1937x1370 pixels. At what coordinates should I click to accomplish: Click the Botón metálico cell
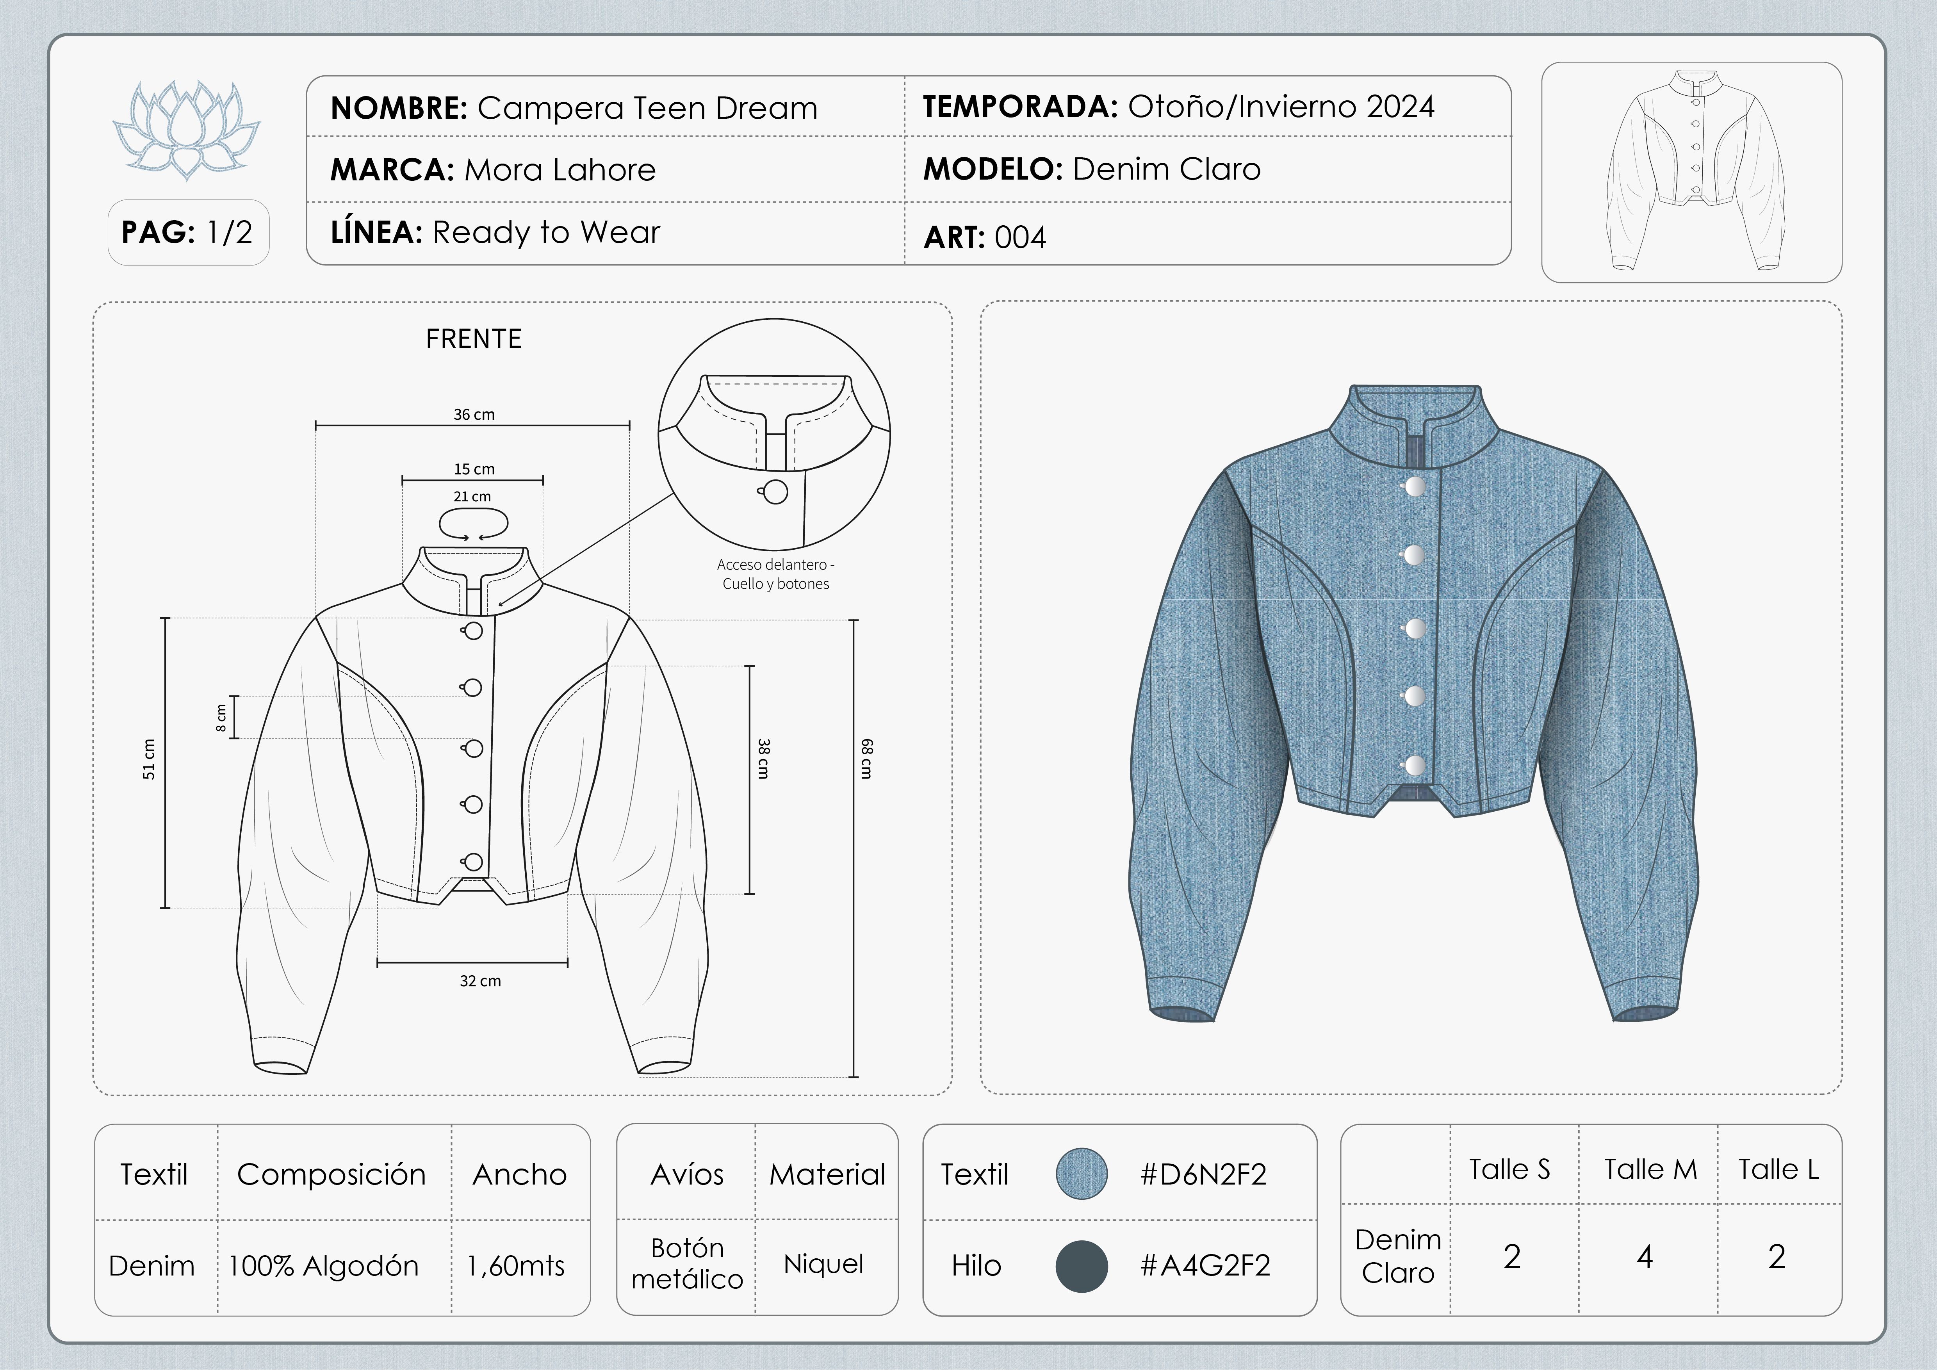pos(687,1263)
